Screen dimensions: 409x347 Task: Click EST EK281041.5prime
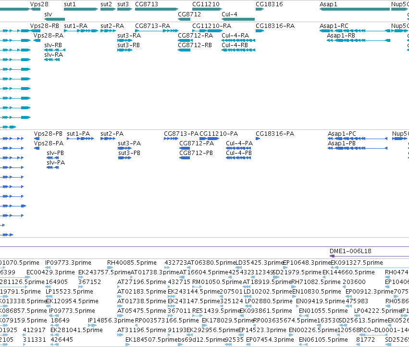(x=77, y=330)
